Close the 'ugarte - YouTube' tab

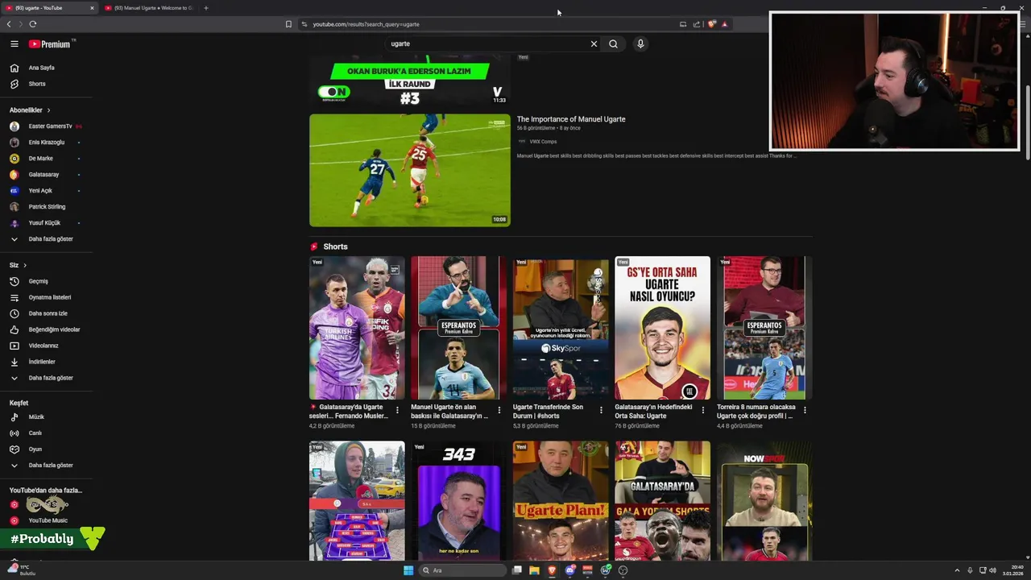point(92,8)
